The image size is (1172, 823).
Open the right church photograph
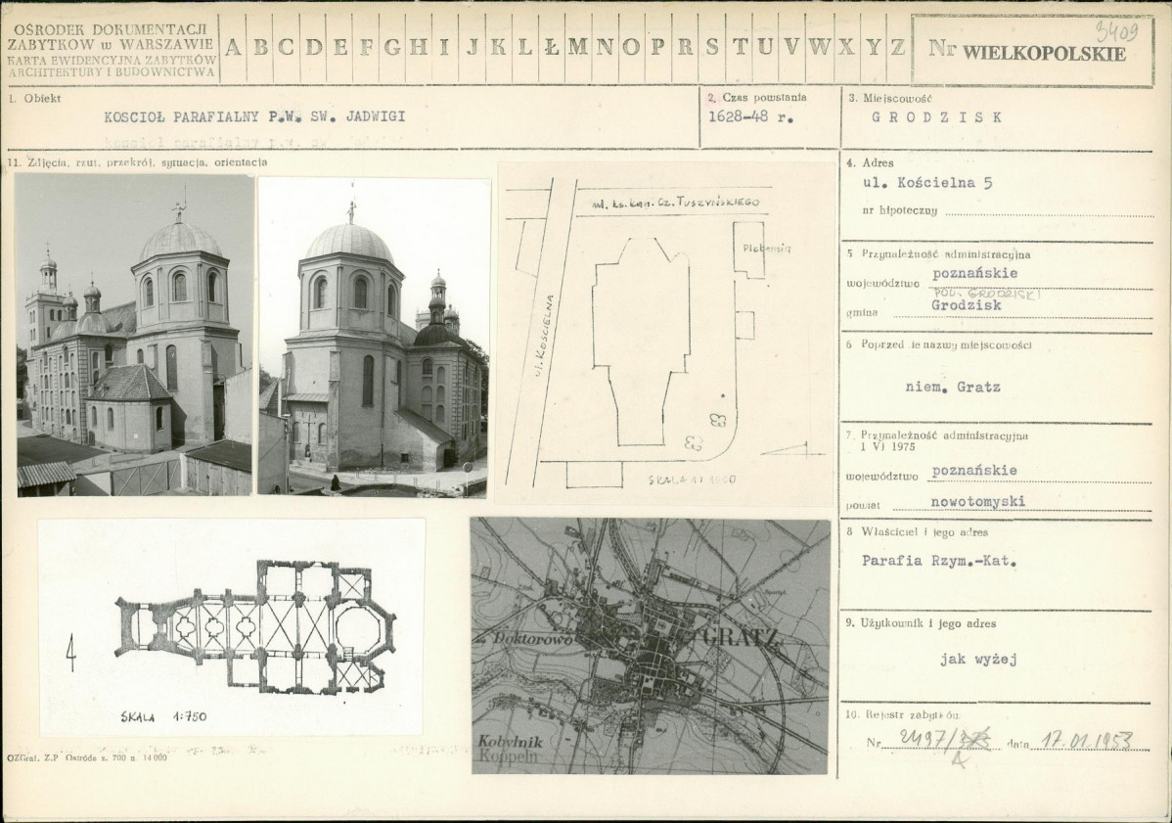pos(373,337)
